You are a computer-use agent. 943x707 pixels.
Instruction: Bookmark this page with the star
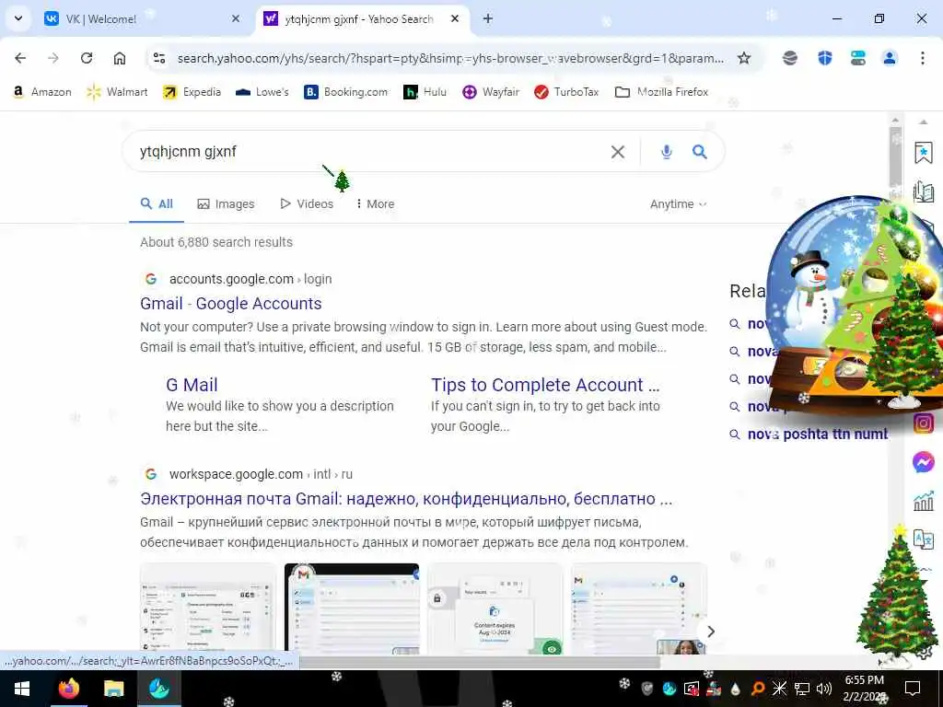[744, 58]
